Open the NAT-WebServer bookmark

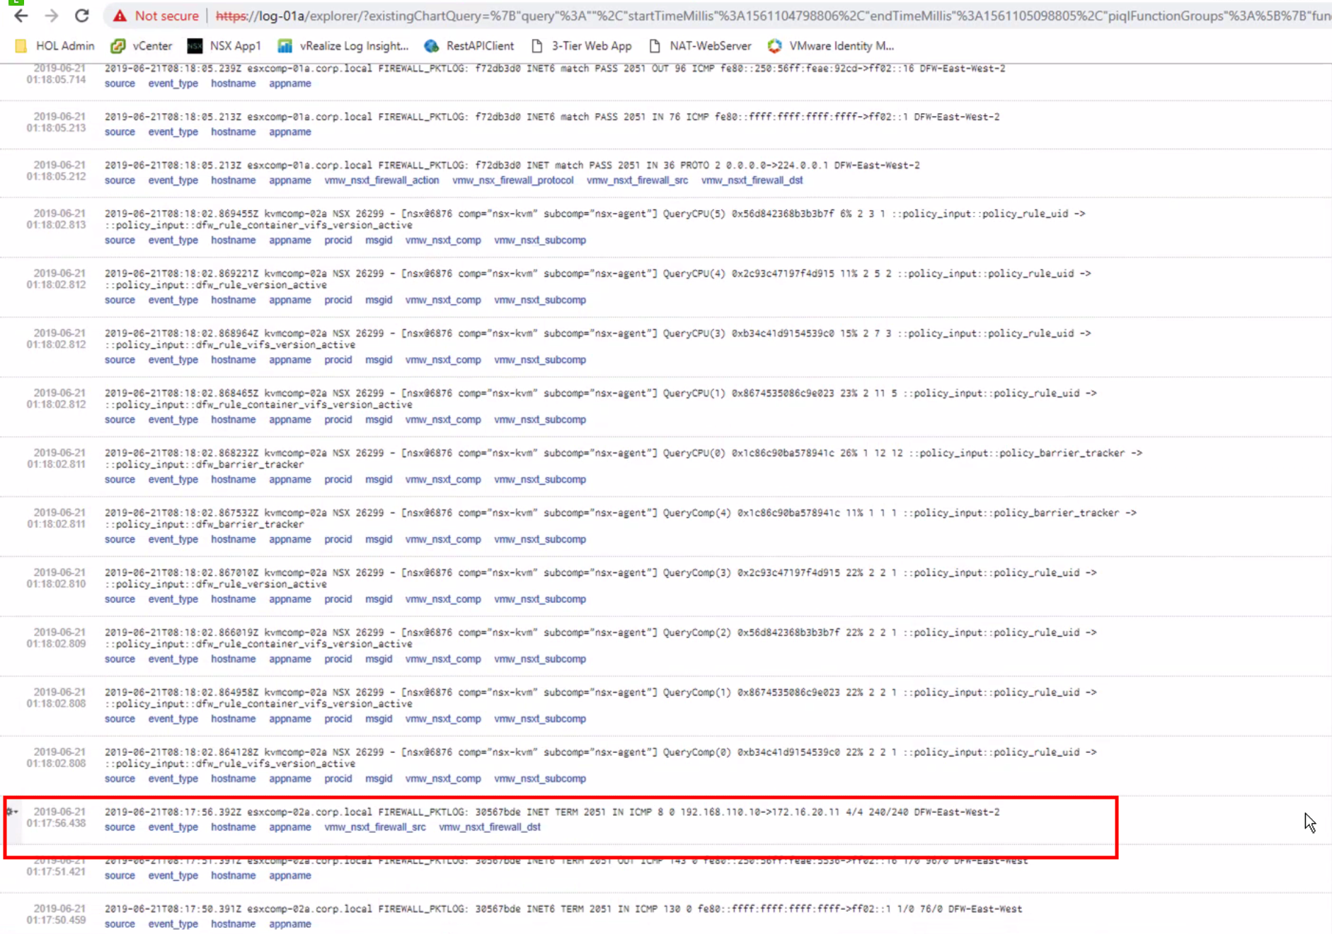[x=700, y=46]
